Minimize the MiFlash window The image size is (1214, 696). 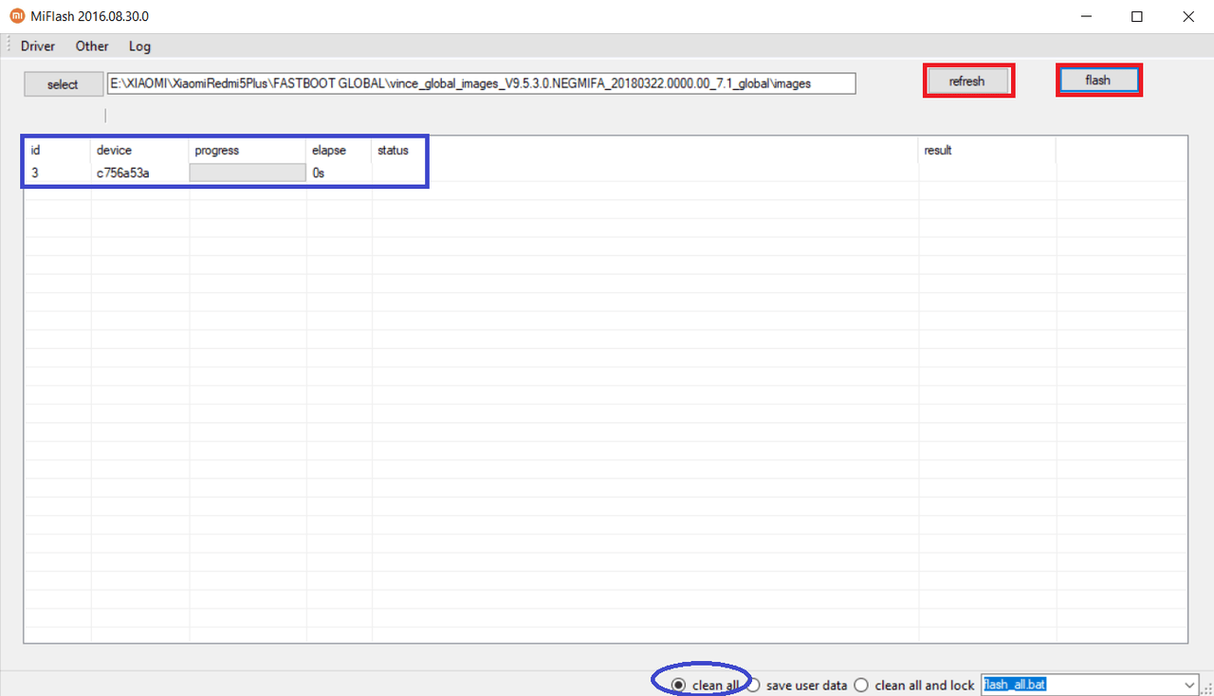click(x=1086, y=16)
